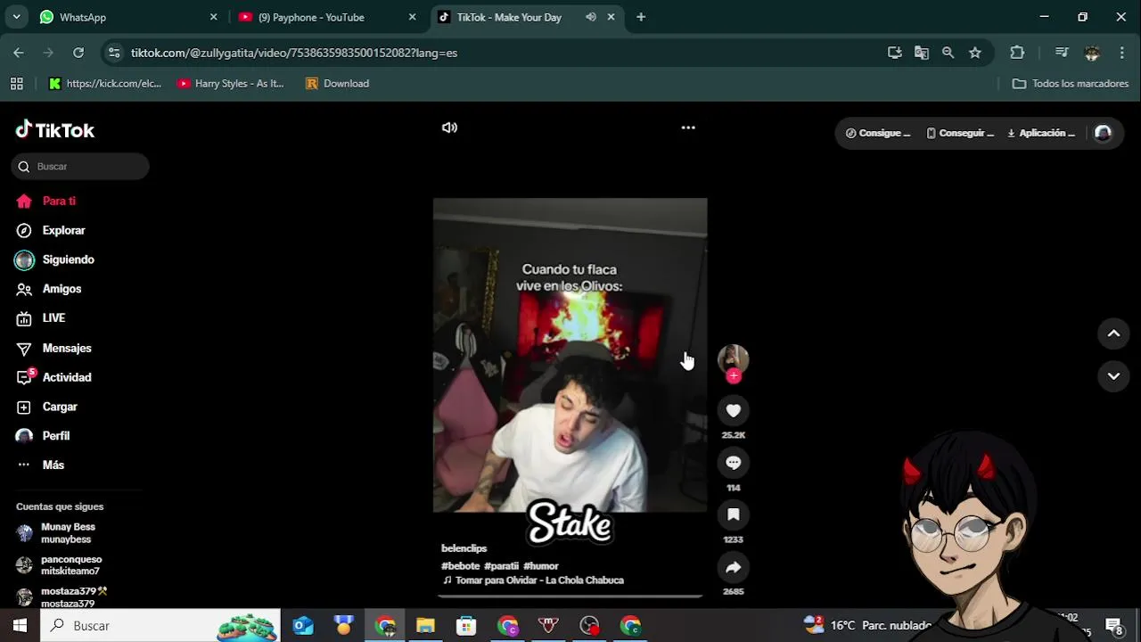Open Siguiendo in sidebar
Screen dimensions: 1141x642
55,259
